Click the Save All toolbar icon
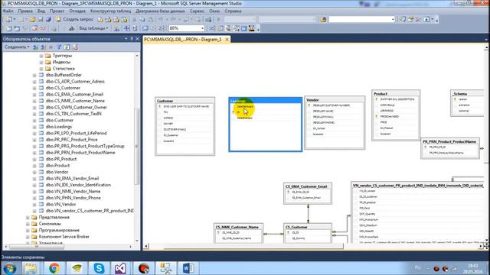 tap(48, 19)
